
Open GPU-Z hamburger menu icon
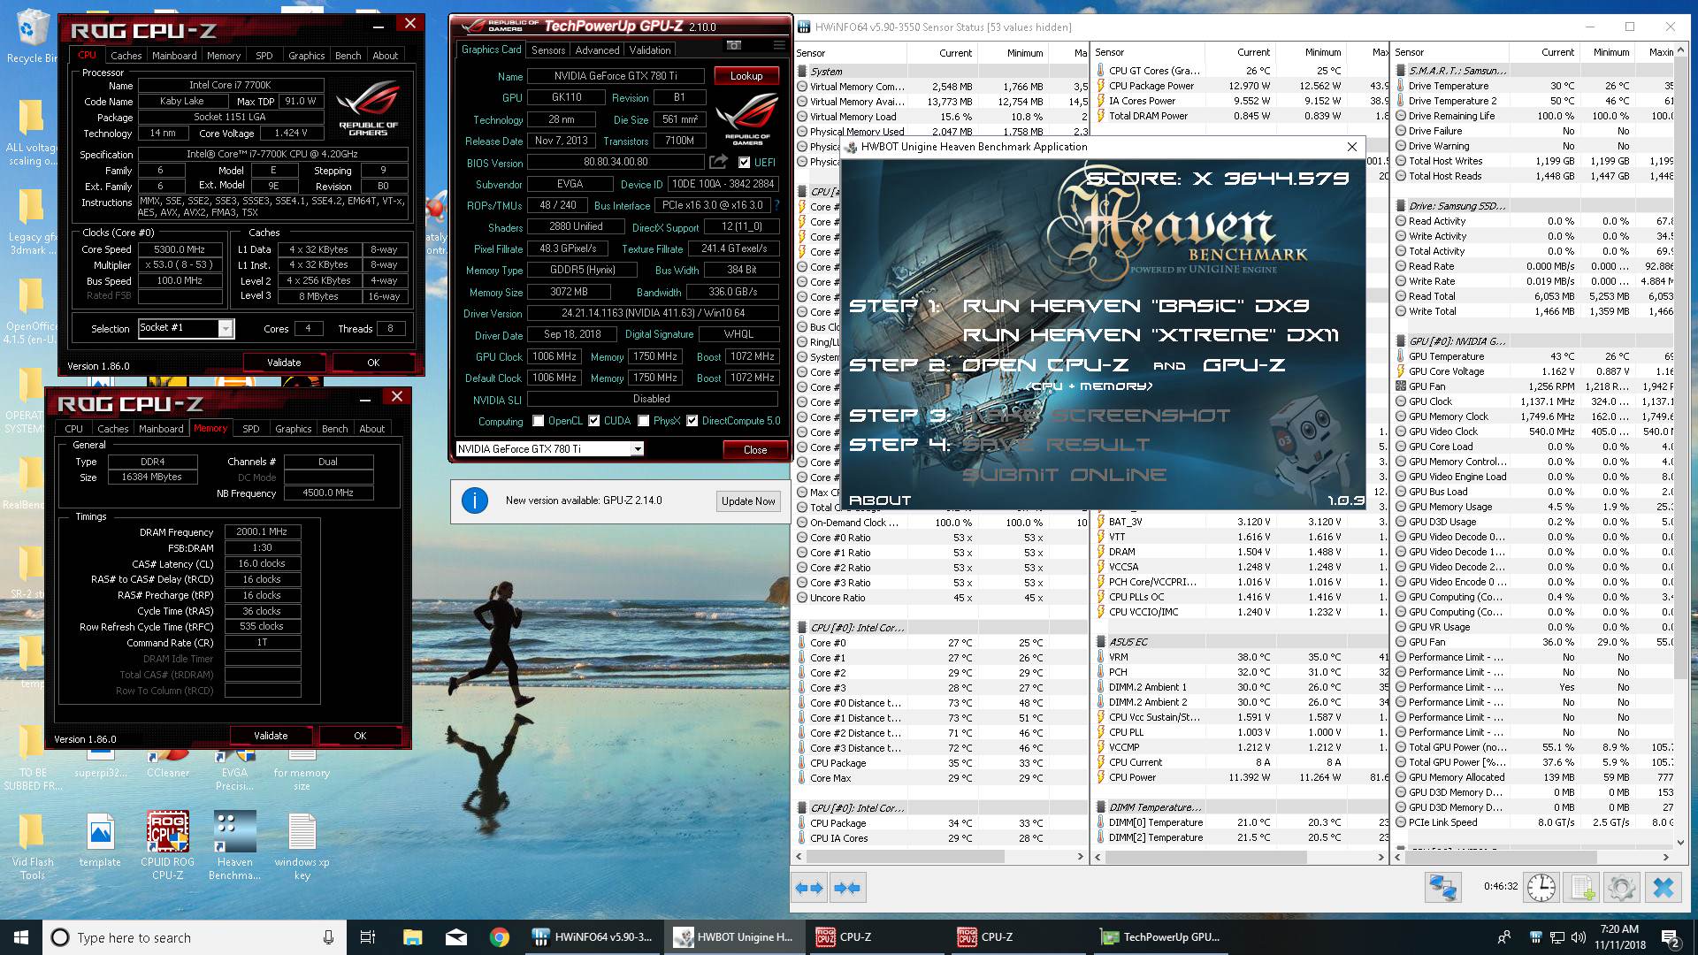pyautogui.click(x=778, y=45)
